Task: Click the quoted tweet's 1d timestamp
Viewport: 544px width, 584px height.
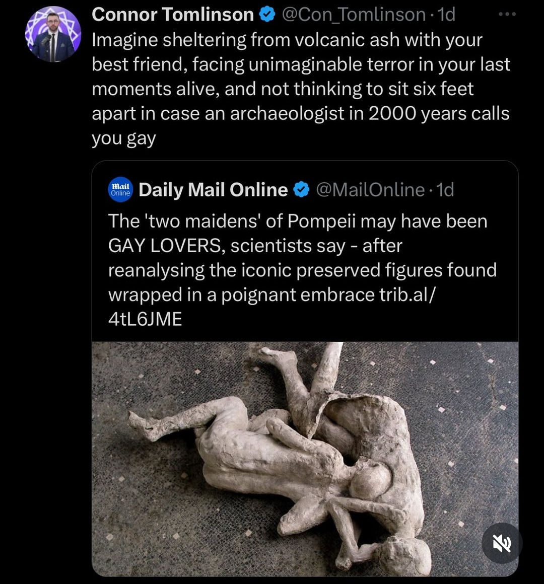Action: [445, 190]
